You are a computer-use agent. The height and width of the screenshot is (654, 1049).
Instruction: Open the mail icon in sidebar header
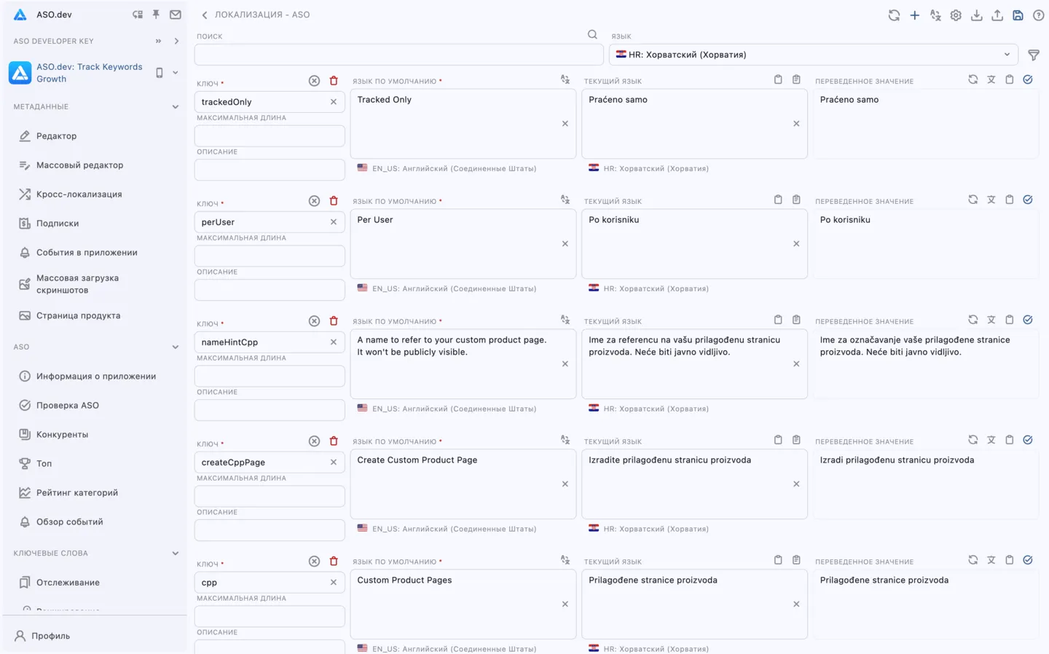pyautogui.click(x=176, y=15)
